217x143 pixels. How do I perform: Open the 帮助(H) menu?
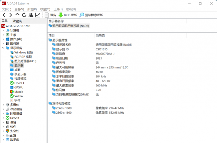click(x=71, y=9)
